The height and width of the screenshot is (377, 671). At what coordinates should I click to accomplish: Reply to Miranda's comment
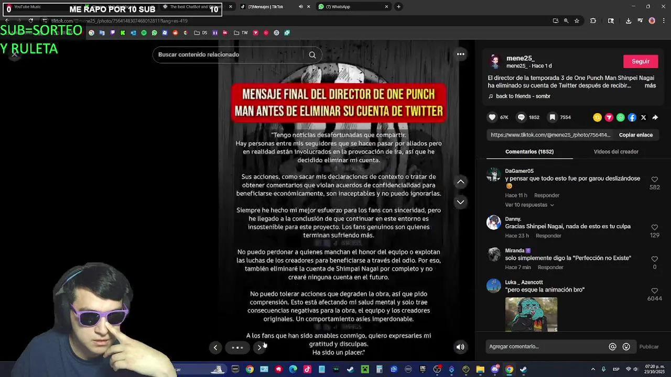click(550, 267)
